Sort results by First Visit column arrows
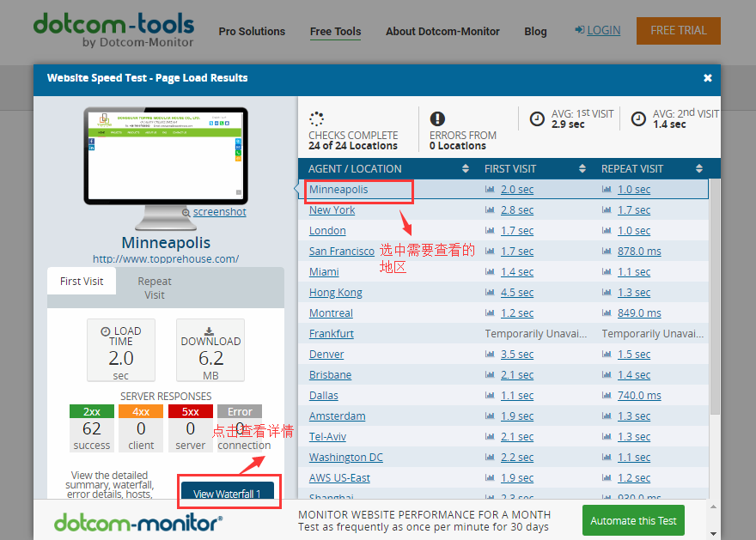Viewport: 756px width, 540px height. coord(582,169)
